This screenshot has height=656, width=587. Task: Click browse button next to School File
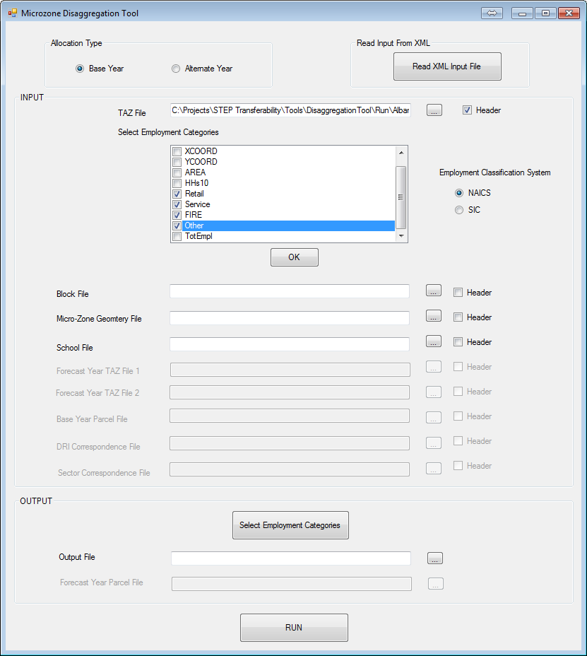[434, 341]
